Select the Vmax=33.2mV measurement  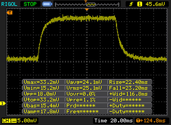pyautogui.click(x=43, y=82)
